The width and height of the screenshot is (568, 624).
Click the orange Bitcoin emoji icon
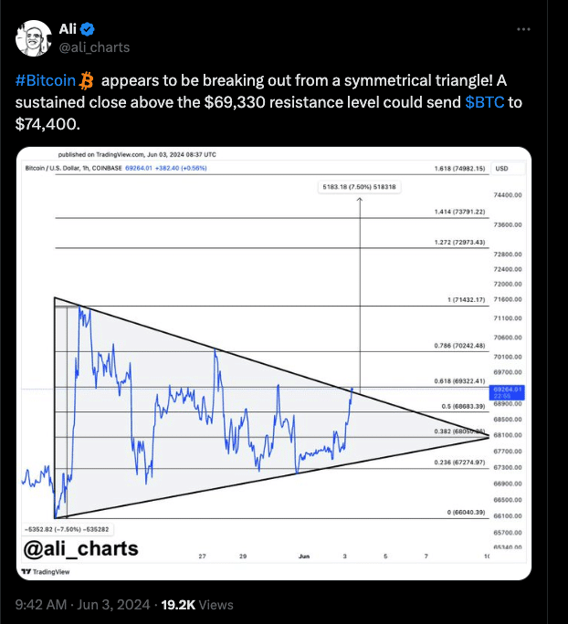pyautogui.click(x=86, y=80)
